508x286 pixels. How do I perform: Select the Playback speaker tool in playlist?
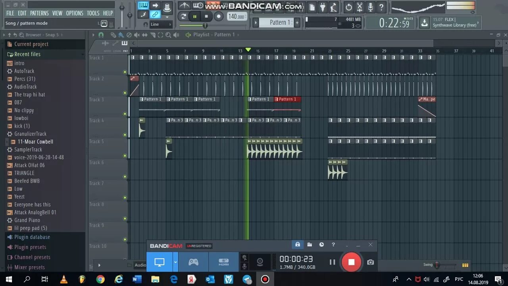pos(176,35)
